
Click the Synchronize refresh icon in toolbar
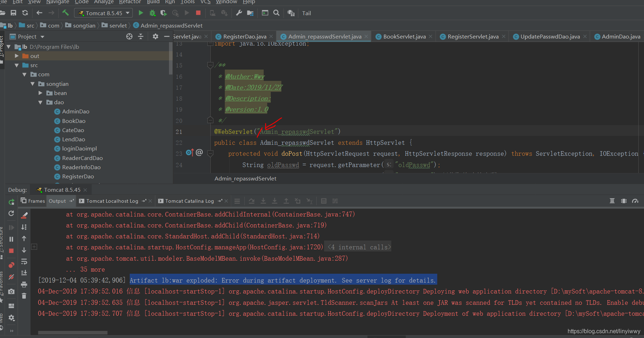pyautogui.click(x=25, y=13)
